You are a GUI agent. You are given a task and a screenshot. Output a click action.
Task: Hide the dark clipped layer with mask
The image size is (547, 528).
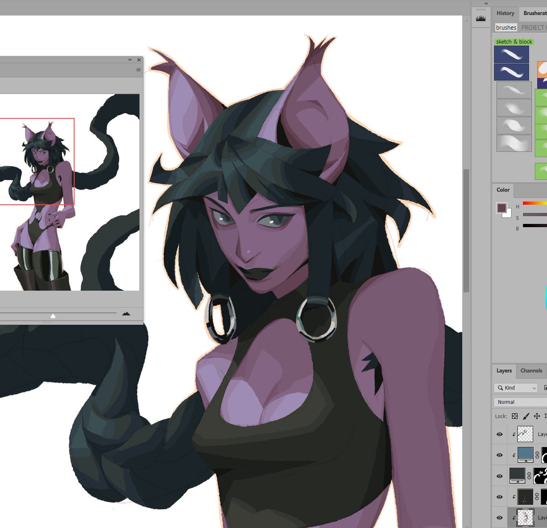pos(500,497)
